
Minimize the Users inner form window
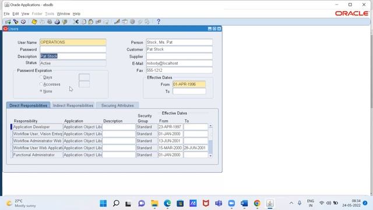pyautogui.click(x=210, y=29)
